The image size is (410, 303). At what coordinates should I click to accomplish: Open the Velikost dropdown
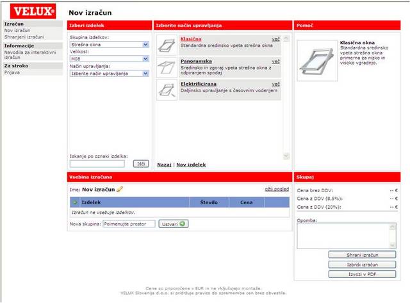pyautogui.click(x=110, y=59)
